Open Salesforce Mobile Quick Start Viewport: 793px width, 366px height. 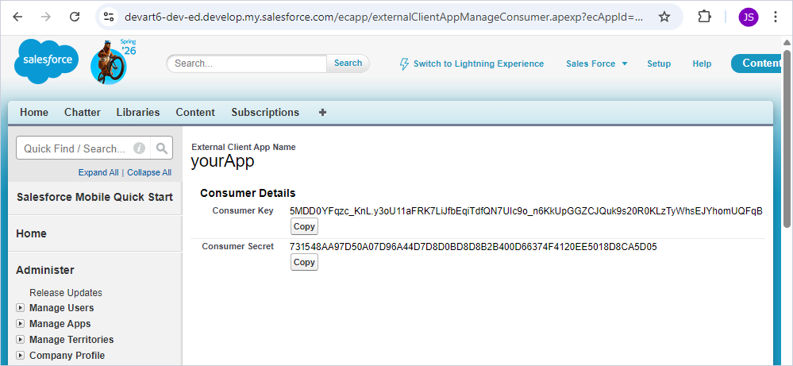(x=94, y=197)
